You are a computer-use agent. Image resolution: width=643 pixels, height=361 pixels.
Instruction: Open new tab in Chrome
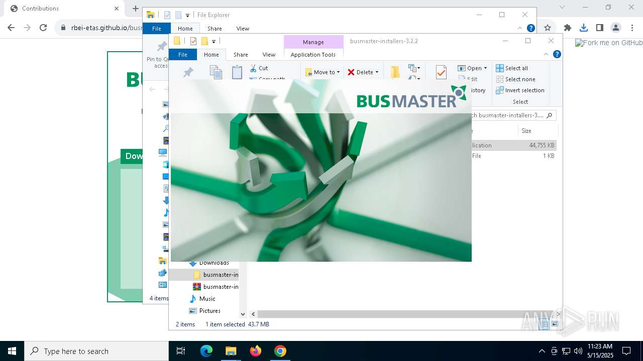pos(135,8)
